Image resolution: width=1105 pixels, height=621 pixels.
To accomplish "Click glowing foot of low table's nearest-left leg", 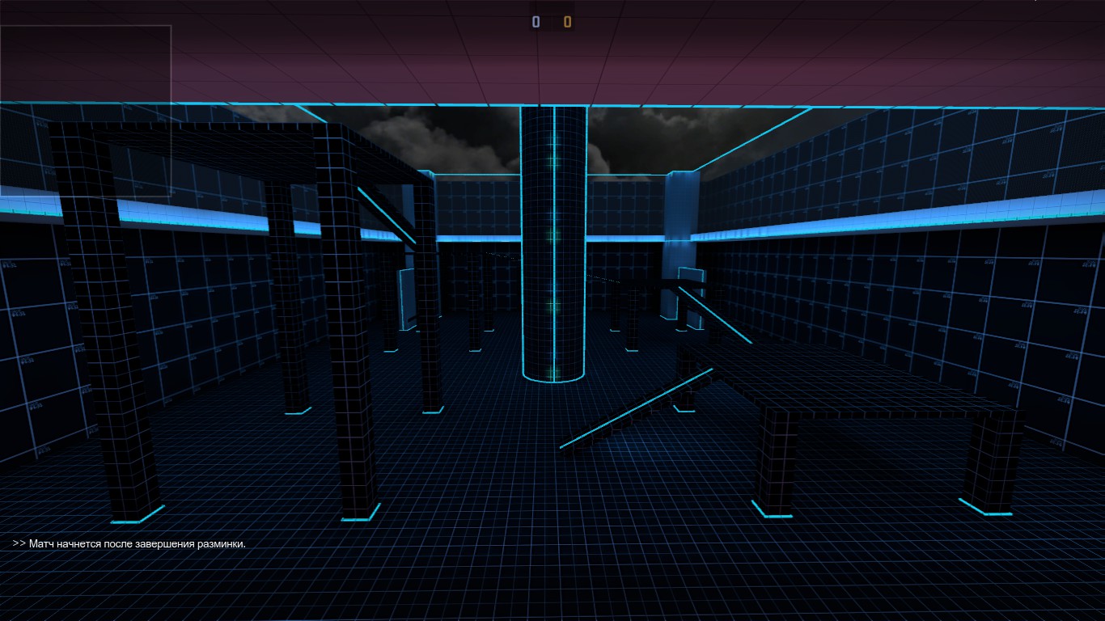I will 771,509.
